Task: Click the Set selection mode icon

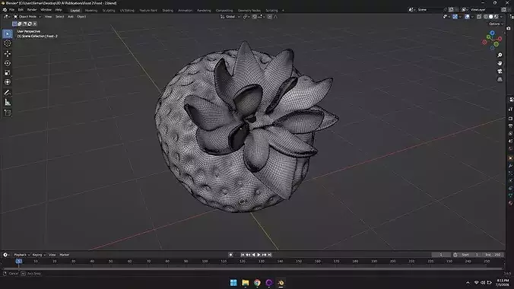Action: coord(14,24)
